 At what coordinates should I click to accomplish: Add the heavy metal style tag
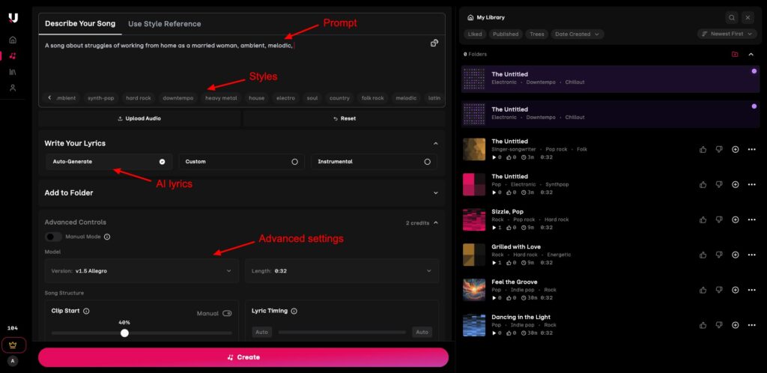221,98
